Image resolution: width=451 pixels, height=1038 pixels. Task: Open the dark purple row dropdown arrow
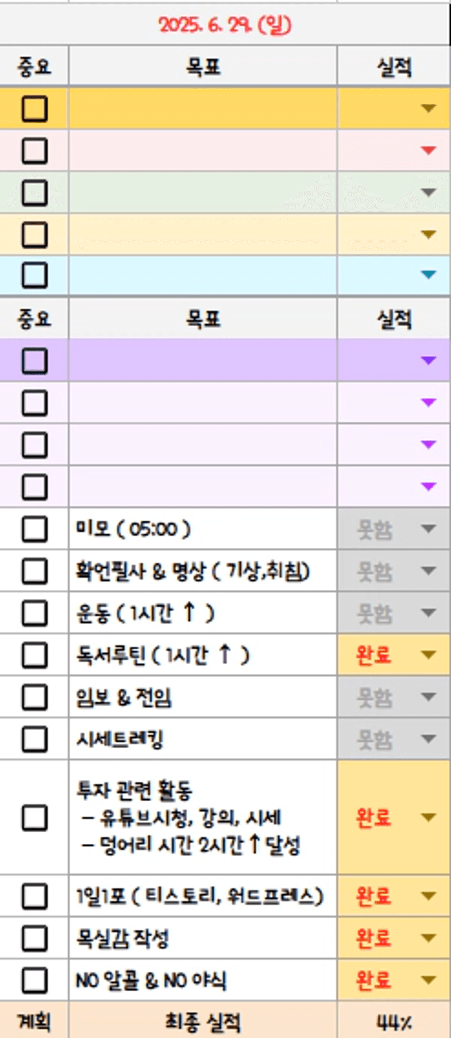pos(429,360)
